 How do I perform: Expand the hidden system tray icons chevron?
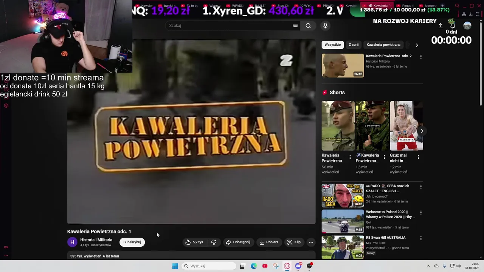point(428,266)
